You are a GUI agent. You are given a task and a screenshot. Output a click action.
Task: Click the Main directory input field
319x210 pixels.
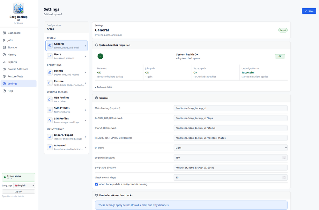231,108
